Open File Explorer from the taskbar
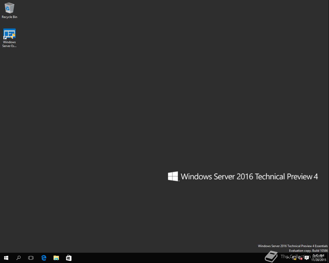The width and height of the screenshot is (329, 263). (x=56, y=258)
